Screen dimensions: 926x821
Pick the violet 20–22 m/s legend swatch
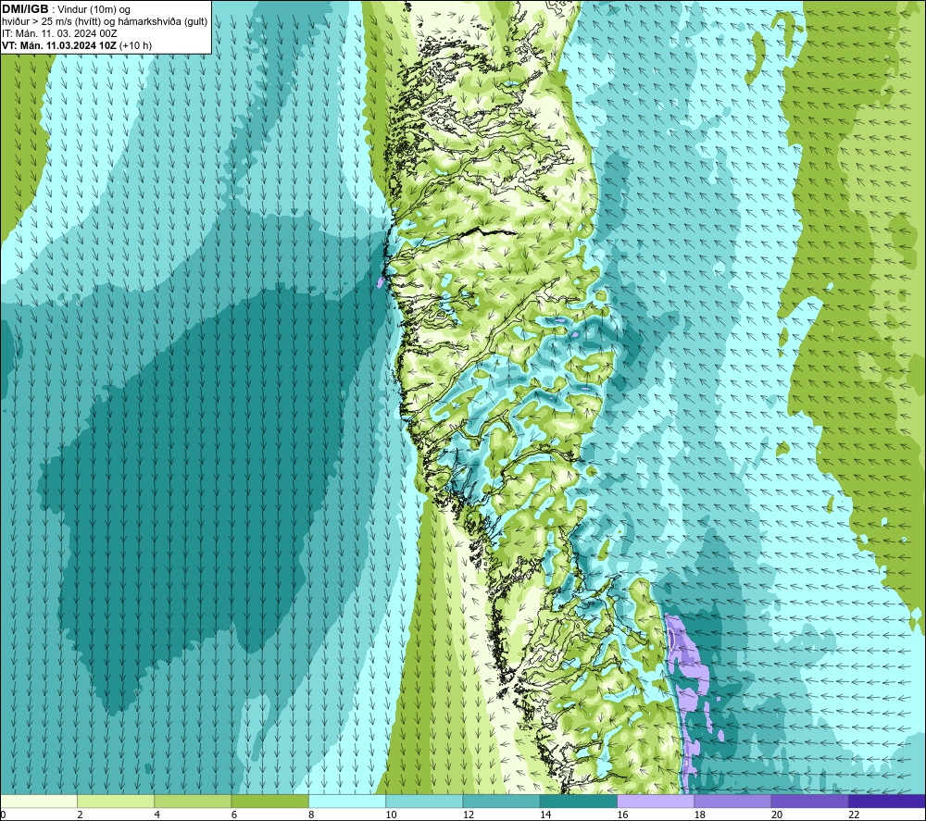pos(809,801)
